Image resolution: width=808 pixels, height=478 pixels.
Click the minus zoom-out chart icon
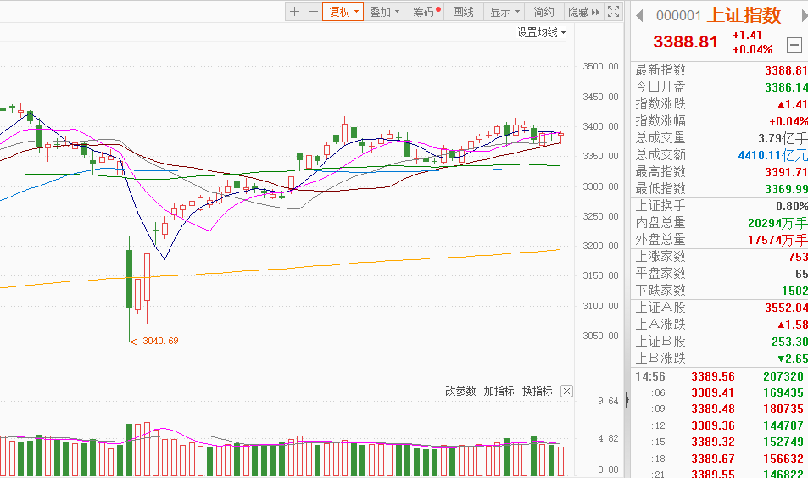(313, 12)
